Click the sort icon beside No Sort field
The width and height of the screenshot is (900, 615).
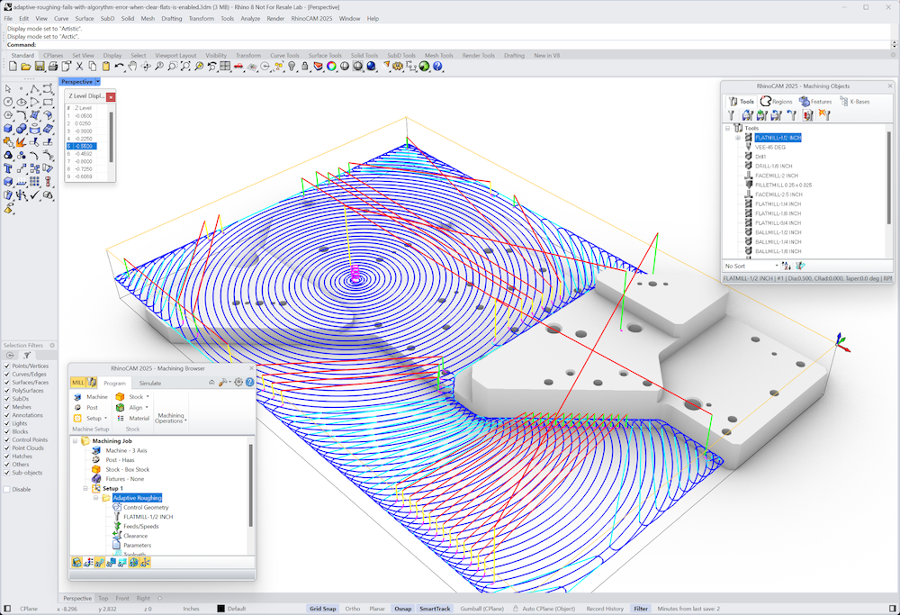[786, 265]
